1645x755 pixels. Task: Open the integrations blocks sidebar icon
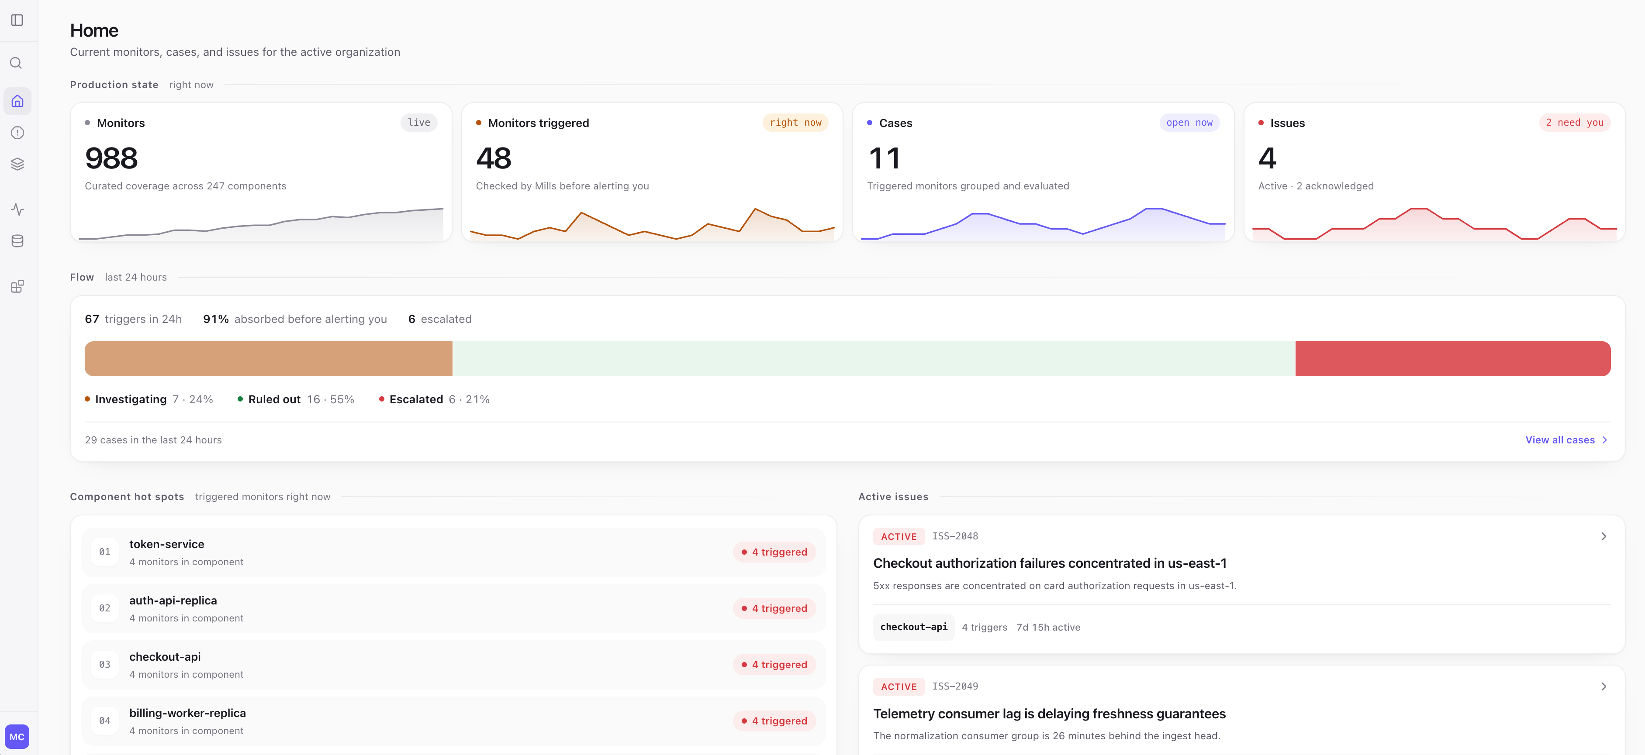[x=17, y=287]
